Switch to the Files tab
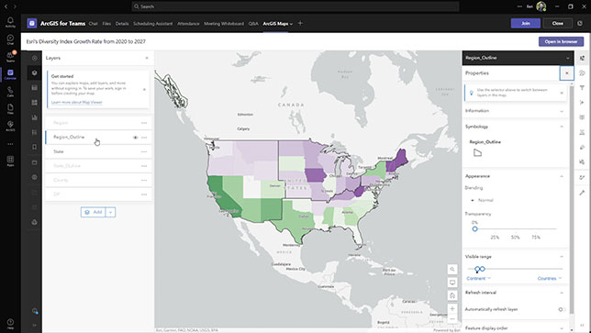591x333 pixels. pos(106,23)
